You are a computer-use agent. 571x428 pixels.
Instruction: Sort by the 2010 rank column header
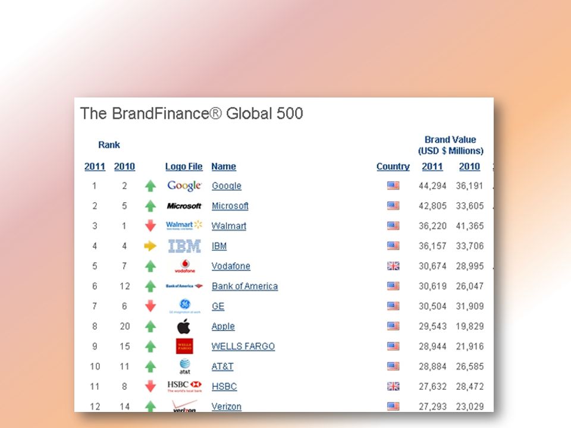124,166
